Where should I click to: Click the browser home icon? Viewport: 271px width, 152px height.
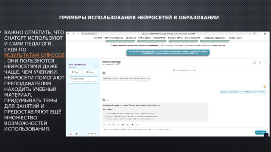point(78,34)
